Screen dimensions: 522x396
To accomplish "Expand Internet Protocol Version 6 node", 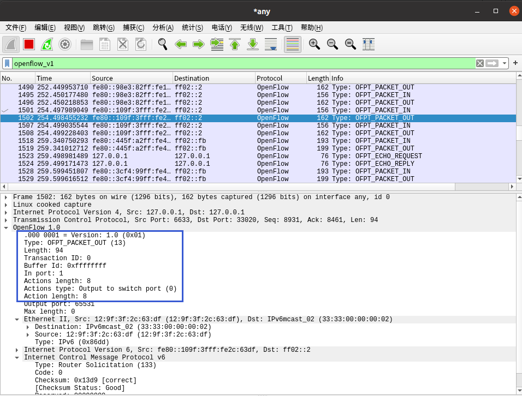I will point(17,350).
